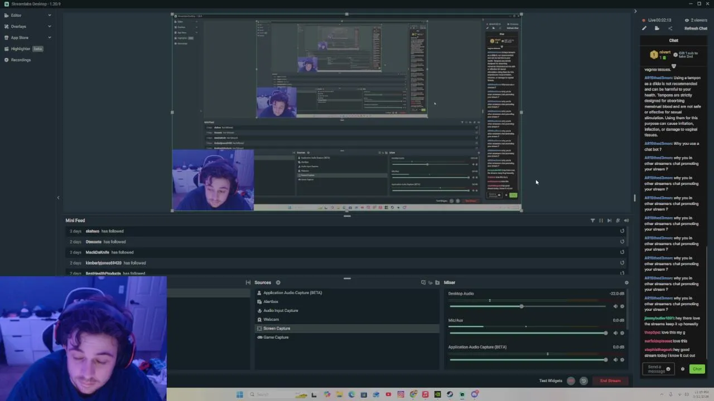Image resolution: width=714 pixels, height=401 pixels.
Task: Toggle the viewer count eye icon
Action: click(x=687, y=20)
